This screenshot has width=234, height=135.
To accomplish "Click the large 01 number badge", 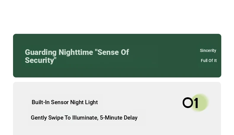I will (x=190, y=103).
